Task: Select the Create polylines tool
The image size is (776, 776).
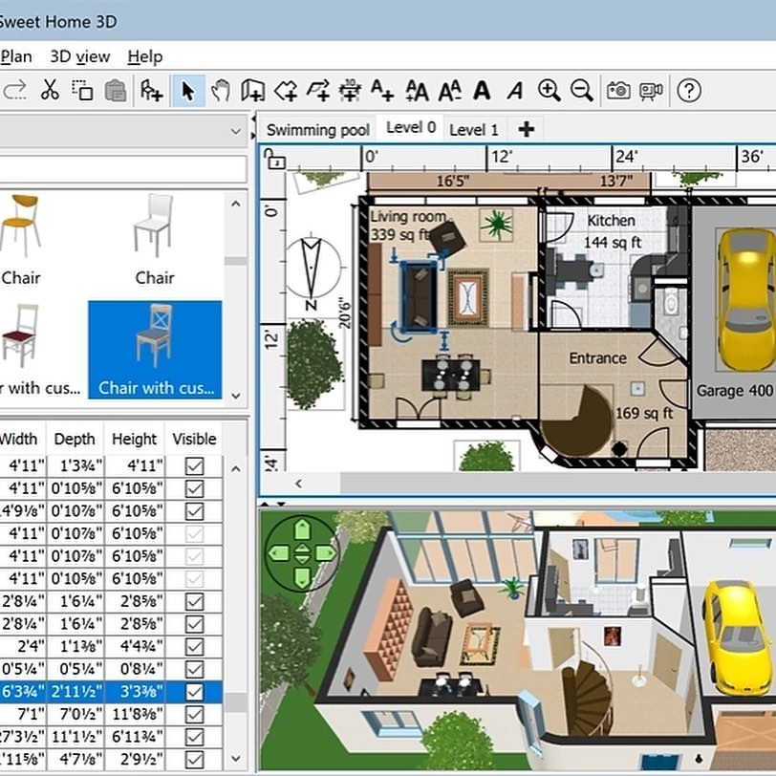Action: (x=318, y=91)
